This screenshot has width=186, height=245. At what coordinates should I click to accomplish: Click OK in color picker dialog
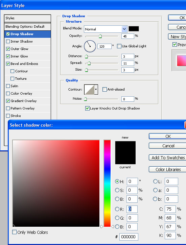coord(167,136)
